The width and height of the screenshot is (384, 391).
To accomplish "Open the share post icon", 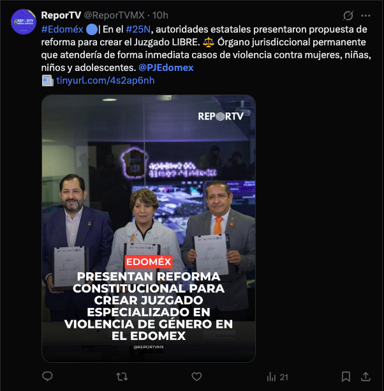I will click(x=366, y=376).
